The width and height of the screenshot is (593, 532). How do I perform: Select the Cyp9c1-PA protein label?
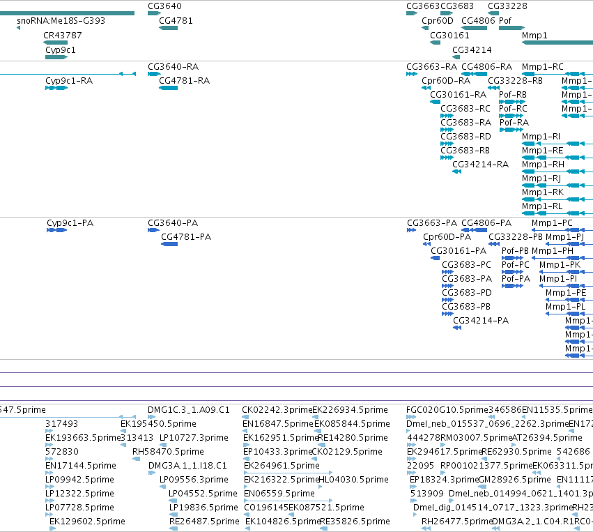[70, 223]
